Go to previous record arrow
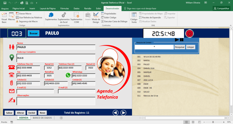 [x=115, y=113]
